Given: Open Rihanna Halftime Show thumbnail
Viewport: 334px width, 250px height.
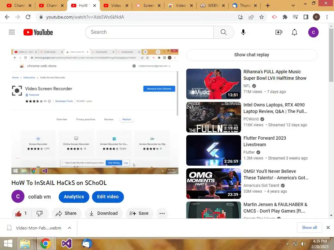Looking at the screenshot, I should click(213, 84).
